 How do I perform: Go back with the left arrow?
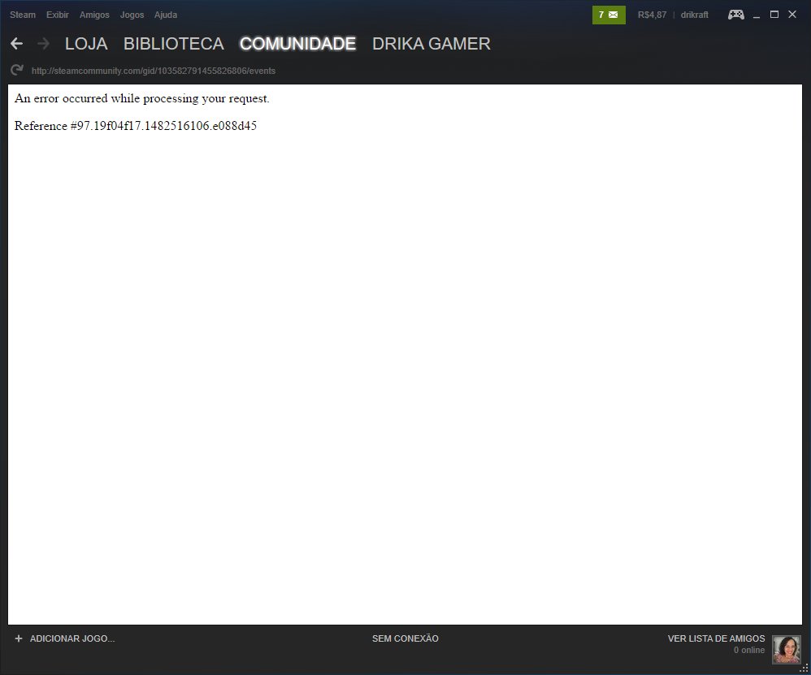[x=16, y=44]
